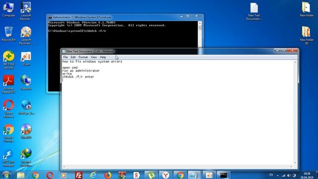
Task: Open the Computer desktop icon
Action: click(8, 9)
